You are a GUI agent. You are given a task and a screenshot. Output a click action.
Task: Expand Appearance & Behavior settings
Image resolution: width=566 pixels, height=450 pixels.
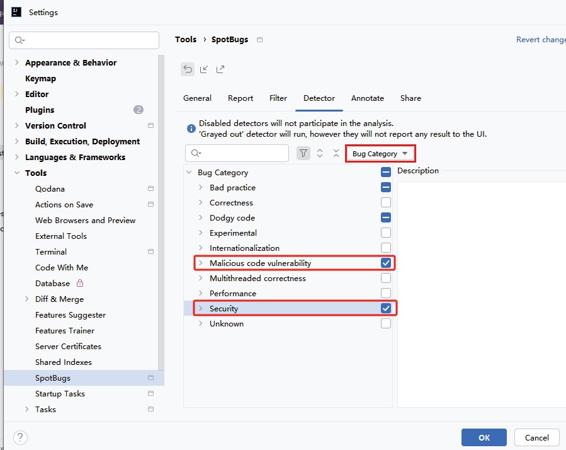pyautogui.click(x=16, y=62)
